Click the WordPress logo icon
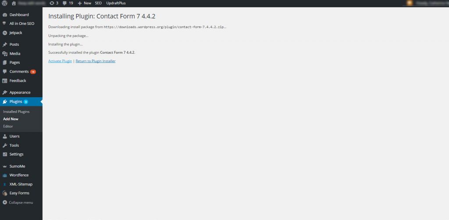Image resolution: width=449 pixels, height=220 pixels. (x=4, y=3)
